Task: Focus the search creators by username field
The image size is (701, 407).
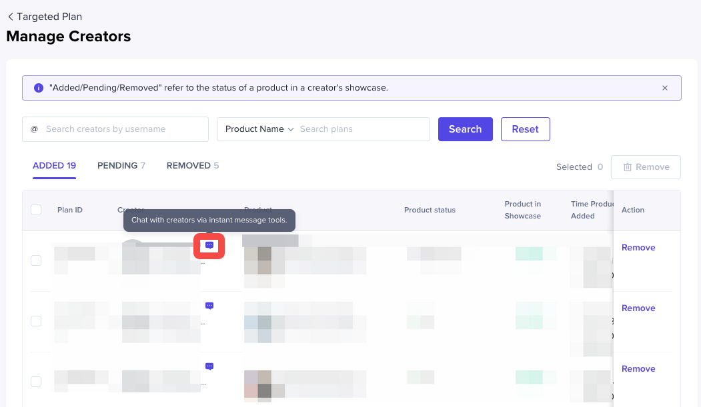Action: tap(123, 129)
